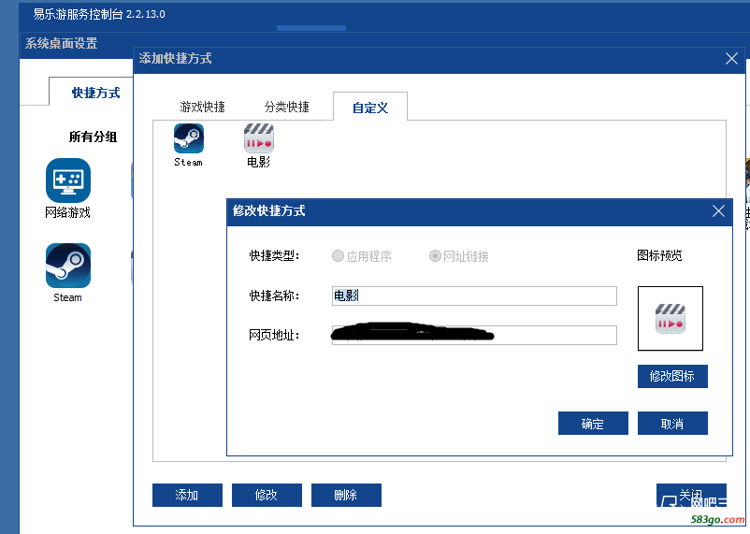Close the 添加快捷方式 window
Image resolution: width=750 pixels, height=534 pixels.
731,59
